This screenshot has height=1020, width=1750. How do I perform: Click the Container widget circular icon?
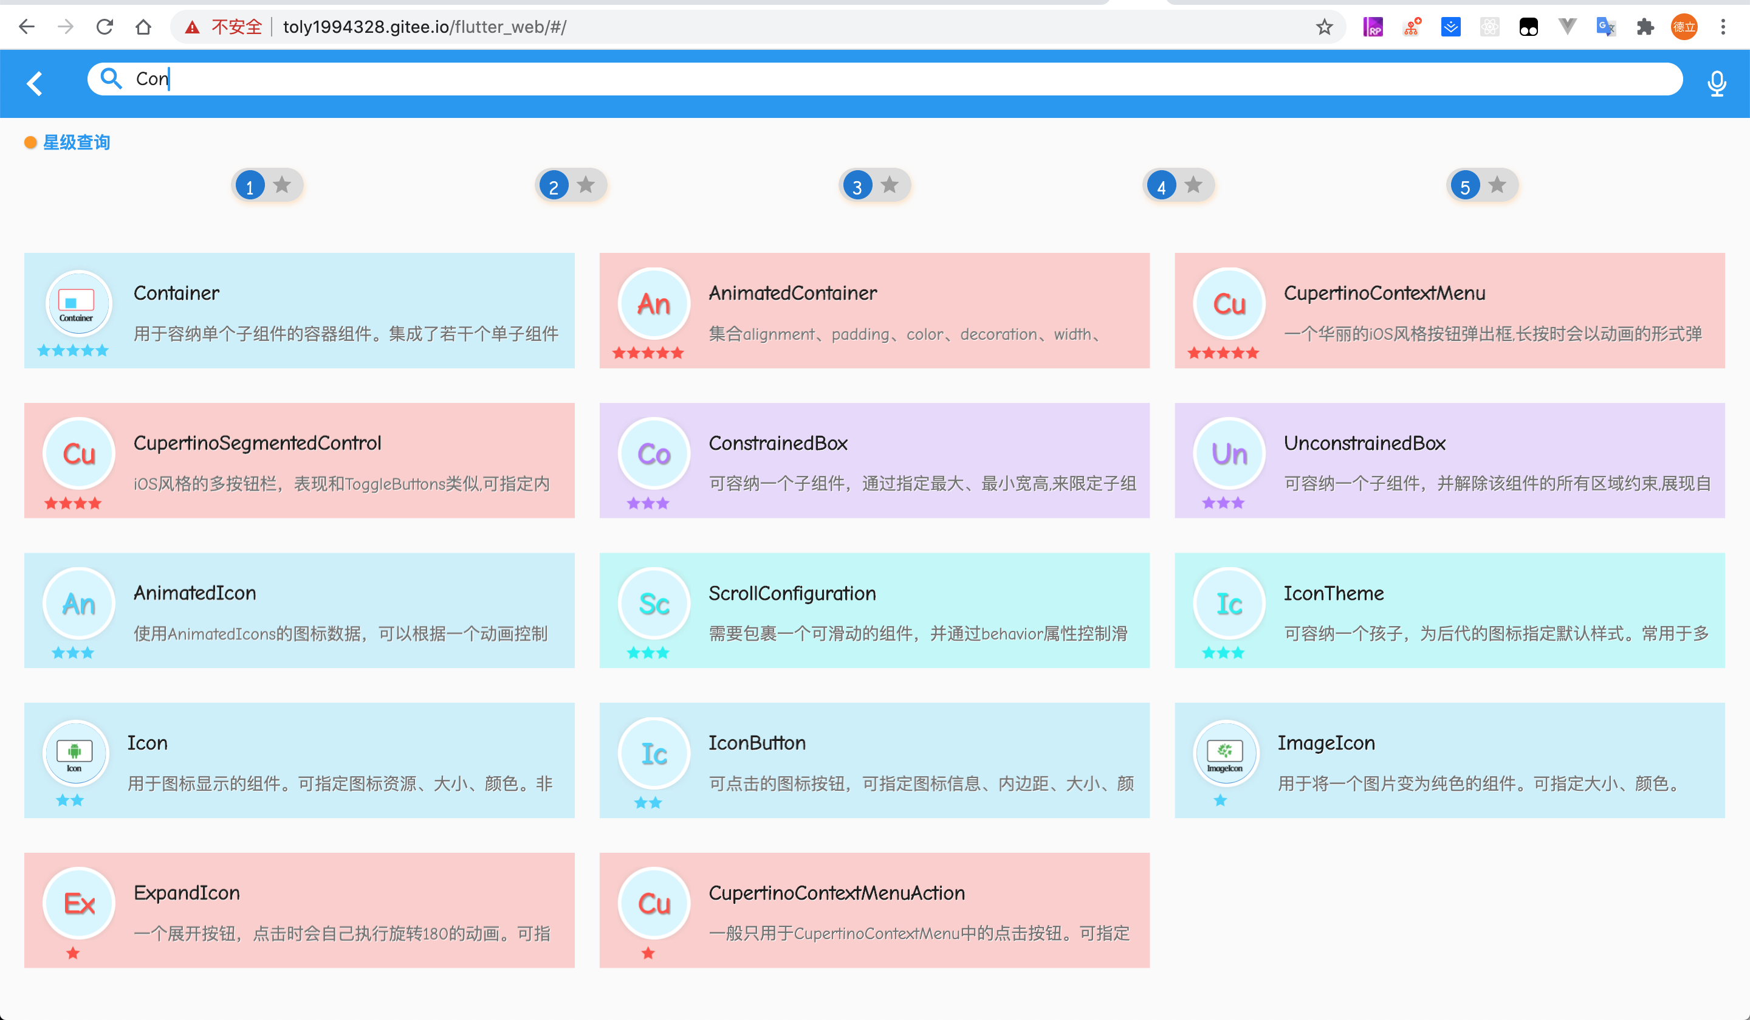point(78,304)
